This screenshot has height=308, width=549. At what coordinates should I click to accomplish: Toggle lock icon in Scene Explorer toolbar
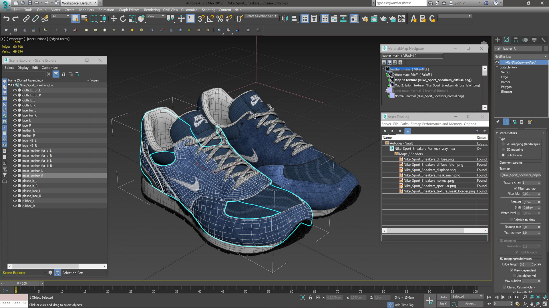[x=63, y=74]
